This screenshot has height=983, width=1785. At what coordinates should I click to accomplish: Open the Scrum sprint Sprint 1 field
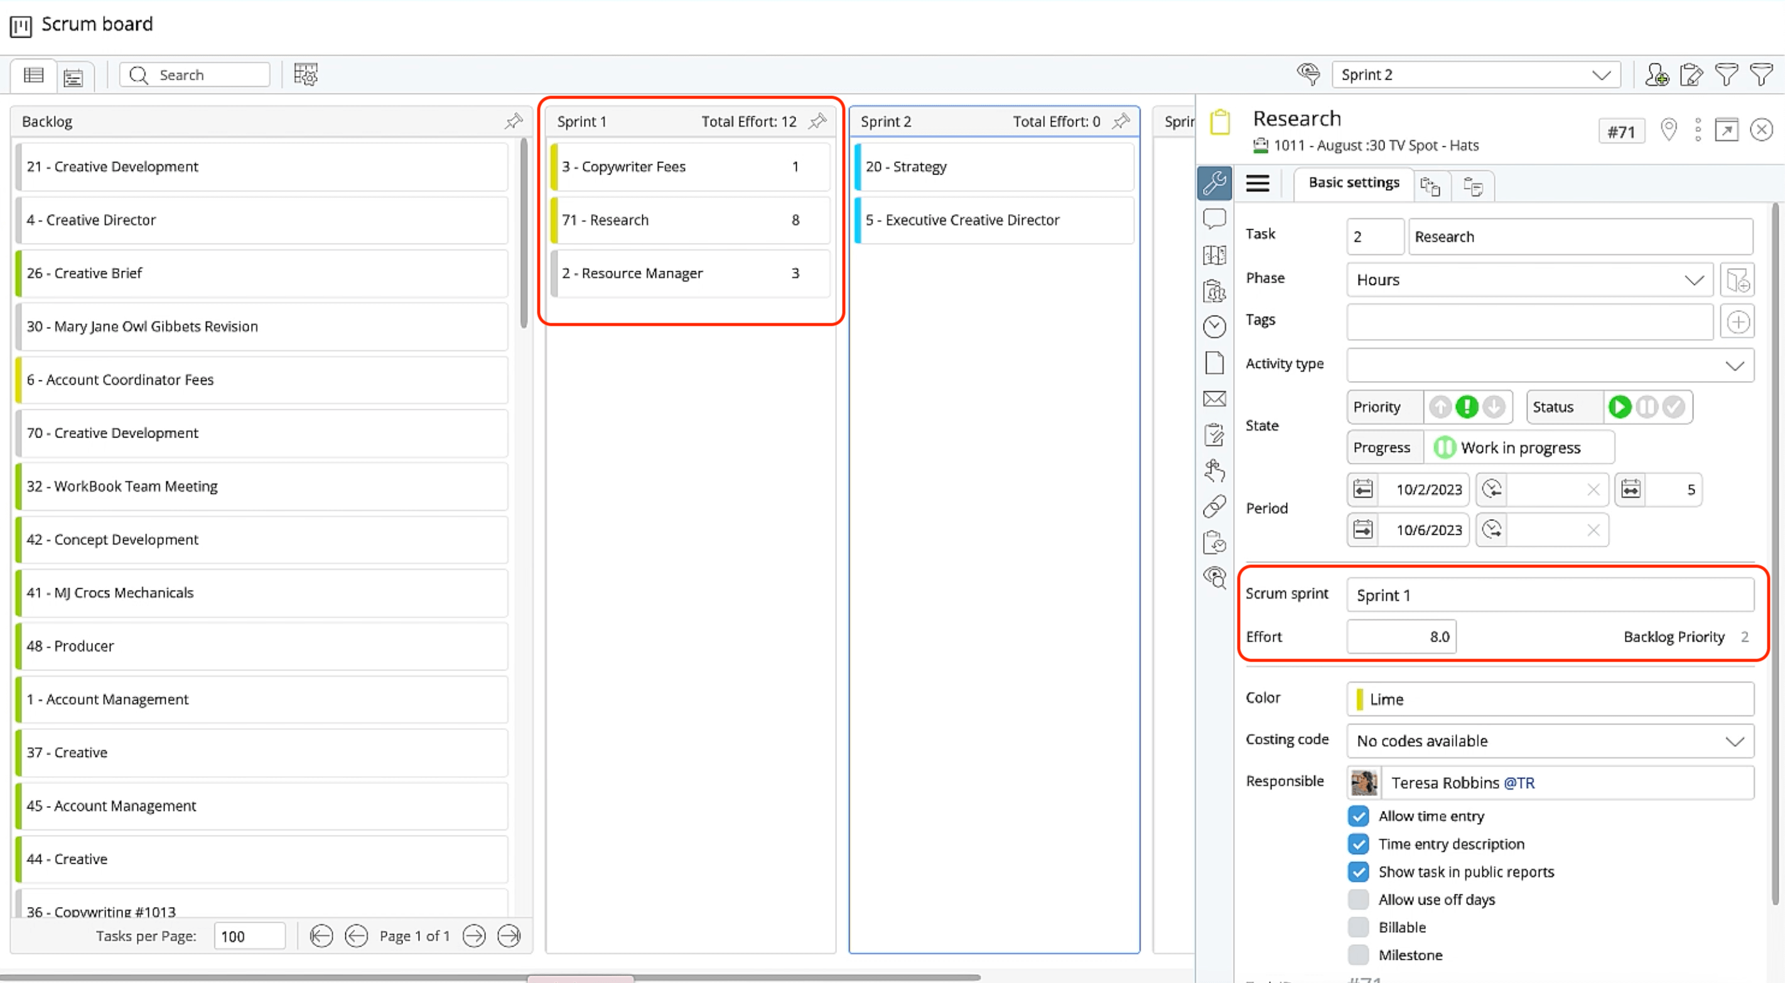(1550, 595)
